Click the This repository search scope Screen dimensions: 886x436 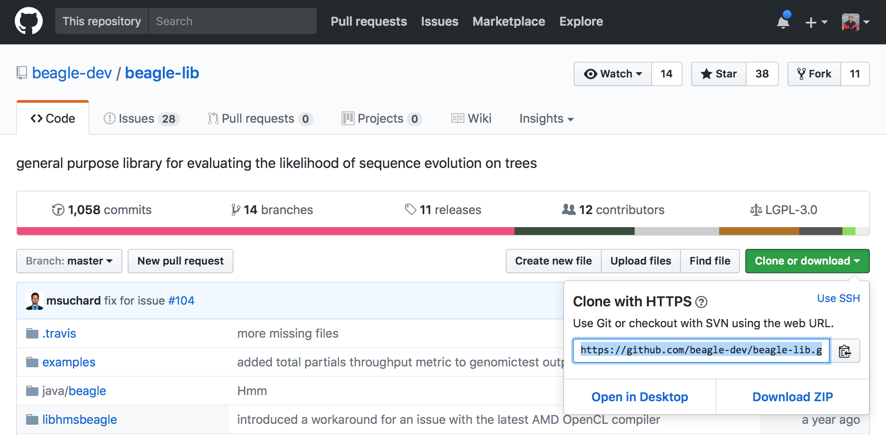(x=102, y=21)
